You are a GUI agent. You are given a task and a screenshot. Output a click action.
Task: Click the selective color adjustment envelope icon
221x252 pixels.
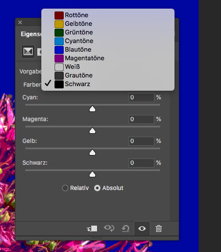[28, 52]
